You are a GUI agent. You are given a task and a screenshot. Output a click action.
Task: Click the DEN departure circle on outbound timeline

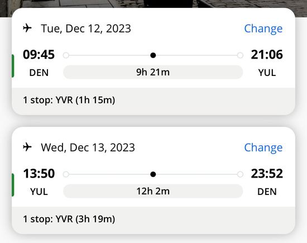pos(66,55)
